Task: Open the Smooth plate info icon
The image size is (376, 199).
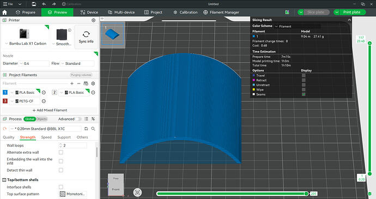Action: point(70,30)
